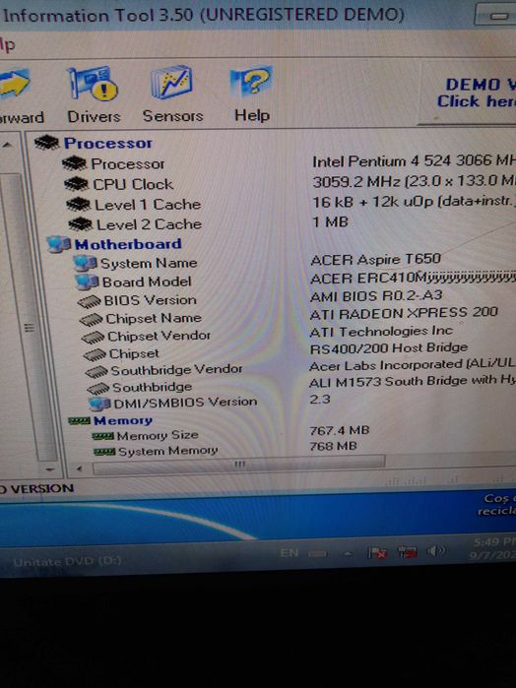
Task: Click value 3059.2 MHz CPU clock
Action: pyautogui.click(x=414, y=181)
